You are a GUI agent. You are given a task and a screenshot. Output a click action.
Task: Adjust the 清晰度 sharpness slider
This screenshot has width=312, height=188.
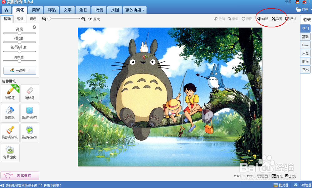click(x=19, y=61)
